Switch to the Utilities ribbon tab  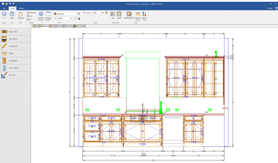pos(22,8)
